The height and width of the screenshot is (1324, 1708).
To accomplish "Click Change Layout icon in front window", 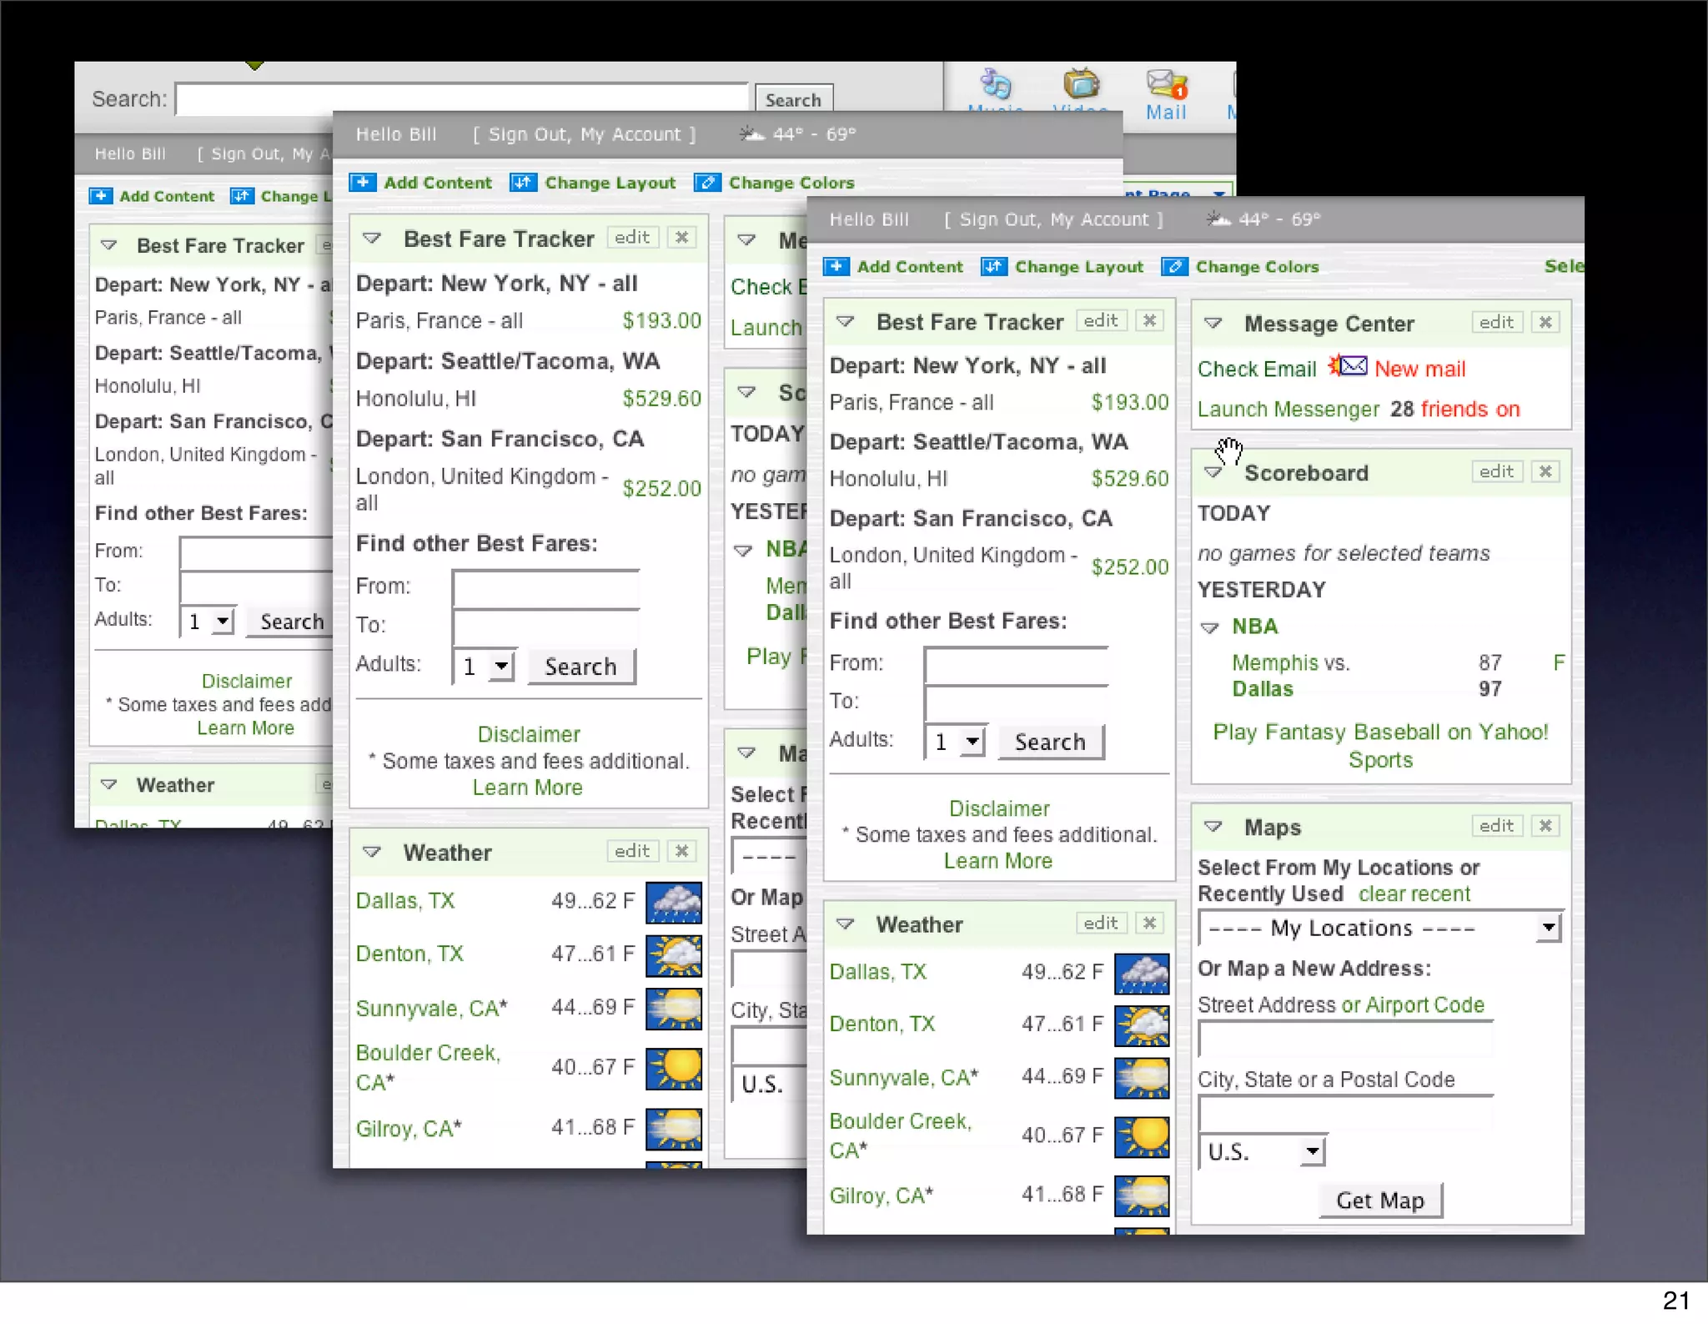I will 993,267.
